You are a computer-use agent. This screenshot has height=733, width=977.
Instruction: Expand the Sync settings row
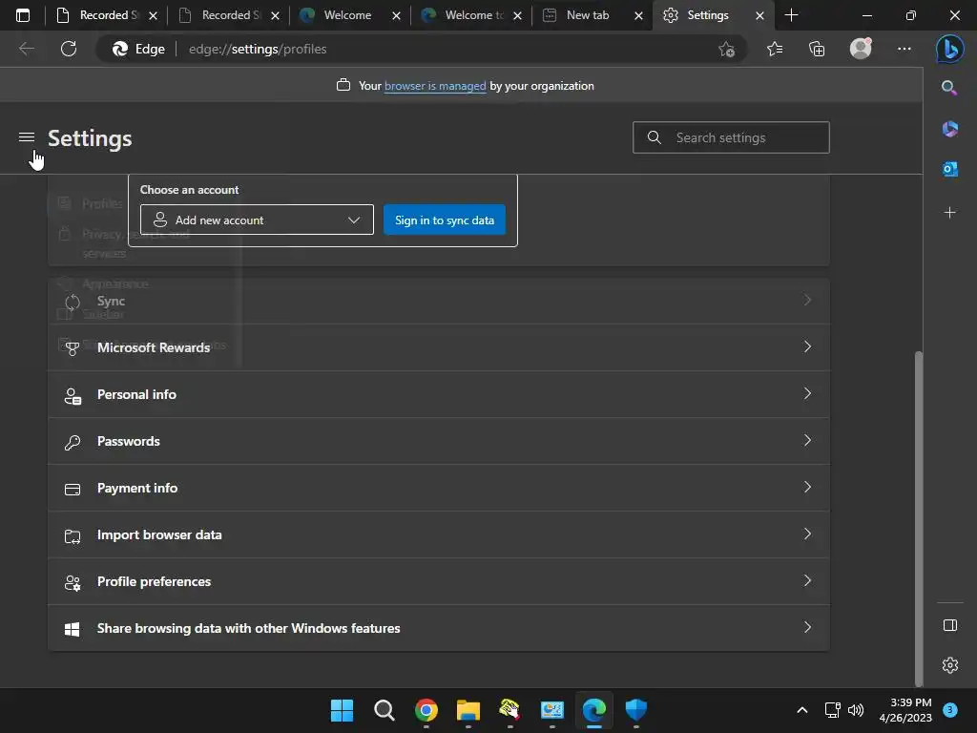coord(439,301)
